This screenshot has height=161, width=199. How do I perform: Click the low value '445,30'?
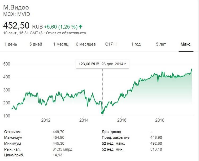[x=59, y=144]
